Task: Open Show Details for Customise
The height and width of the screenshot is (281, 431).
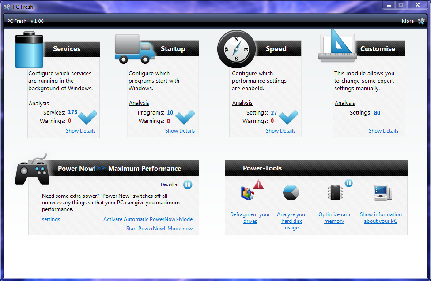Action: pyautogui.click(x=383, y=131)
